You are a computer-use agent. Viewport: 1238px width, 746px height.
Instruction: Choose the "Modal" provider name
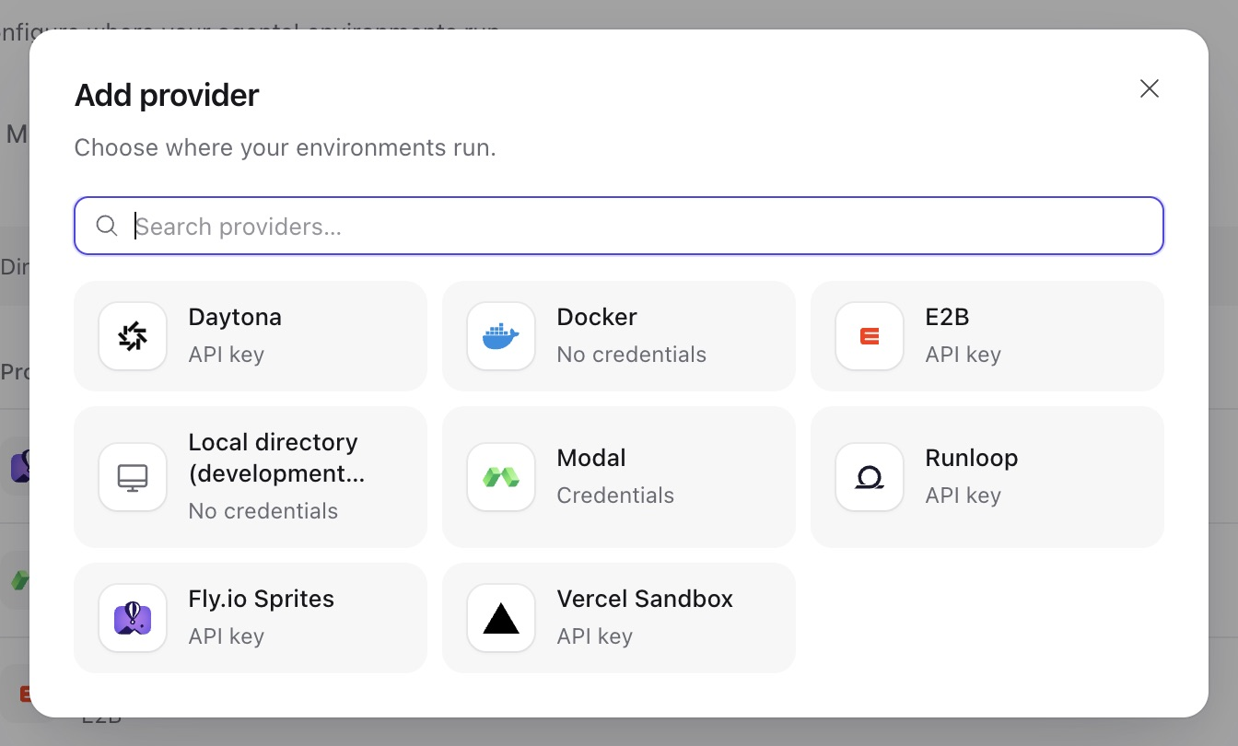point(591,458)
